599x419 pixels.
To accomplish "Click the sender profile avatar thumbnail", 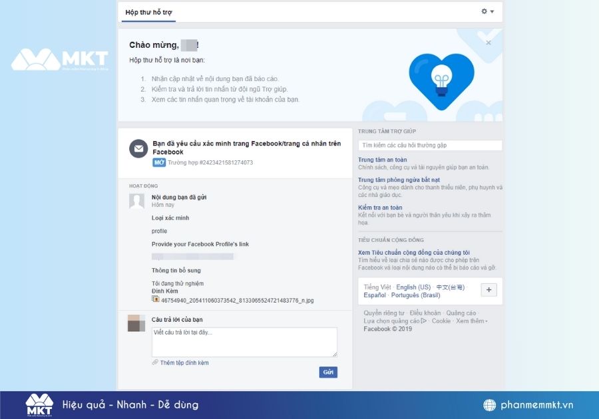I will pos(136,201).
